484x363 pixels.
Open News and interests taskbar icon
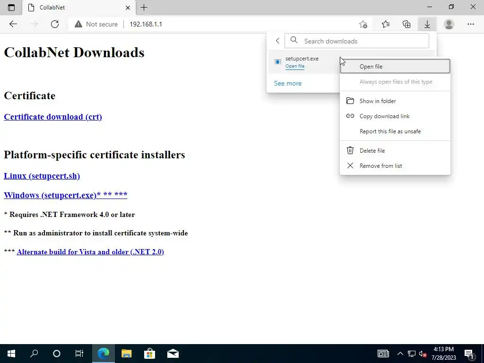click(x=383, y=354)
